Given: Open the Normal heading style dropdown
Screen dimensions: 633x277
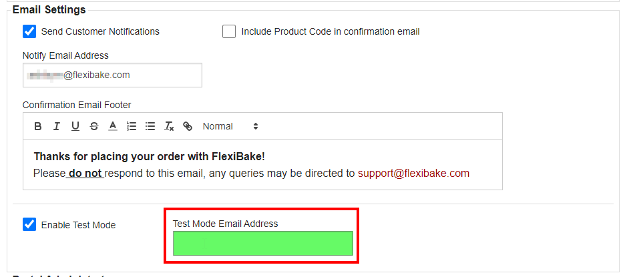Looking at the screenshot, I should click(x=230, y=126).
